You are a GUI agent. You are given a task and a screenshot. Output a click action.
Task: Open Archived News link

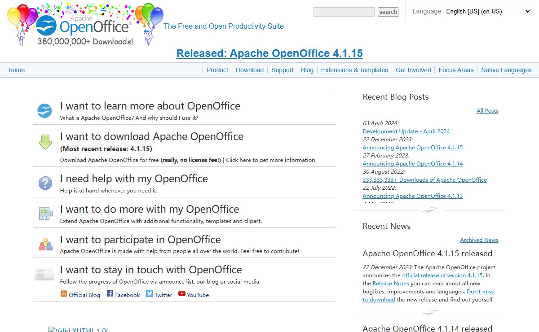tap(479, 240)
